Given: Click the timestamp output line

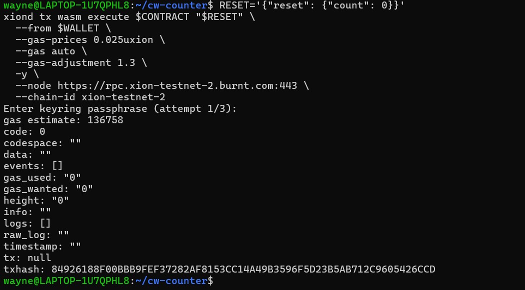Looking at the screenshot, I should pos(42,247).
